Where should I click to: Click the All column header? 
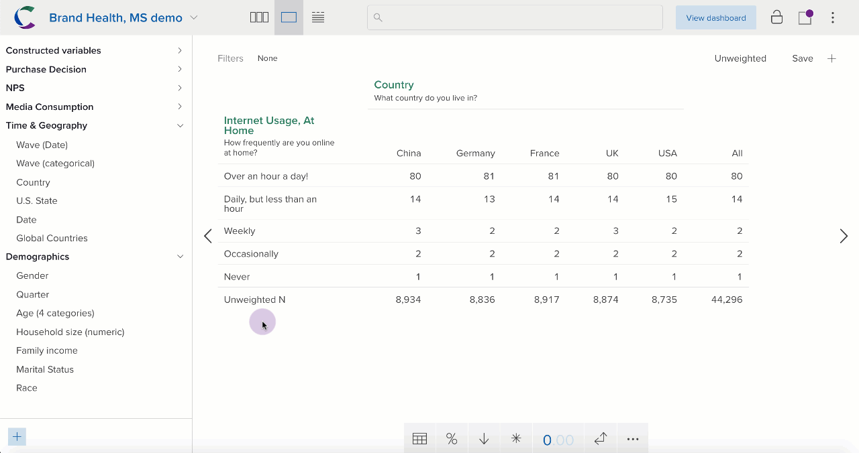click(737, 153)
